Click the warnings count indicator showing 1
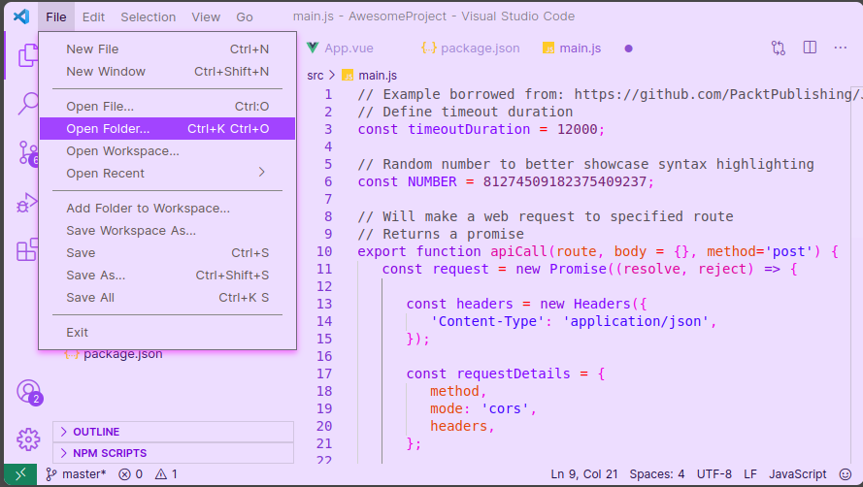This screenshot has width=863, height=487. point(166,473)
